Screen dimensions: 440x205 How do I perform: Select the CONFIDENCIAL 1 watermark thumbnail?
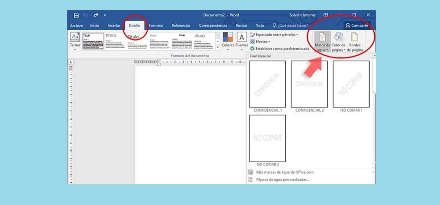pyautogui.click(x=267, y=84)
